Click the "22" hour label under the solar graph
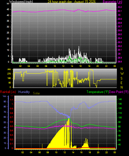 click(106, 152)
